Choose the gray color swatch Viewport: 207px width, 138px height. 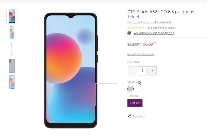click(130, 89)
